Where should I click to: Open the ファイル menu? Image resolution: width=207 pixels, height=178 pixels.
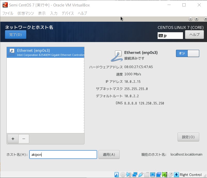(8, 13)
